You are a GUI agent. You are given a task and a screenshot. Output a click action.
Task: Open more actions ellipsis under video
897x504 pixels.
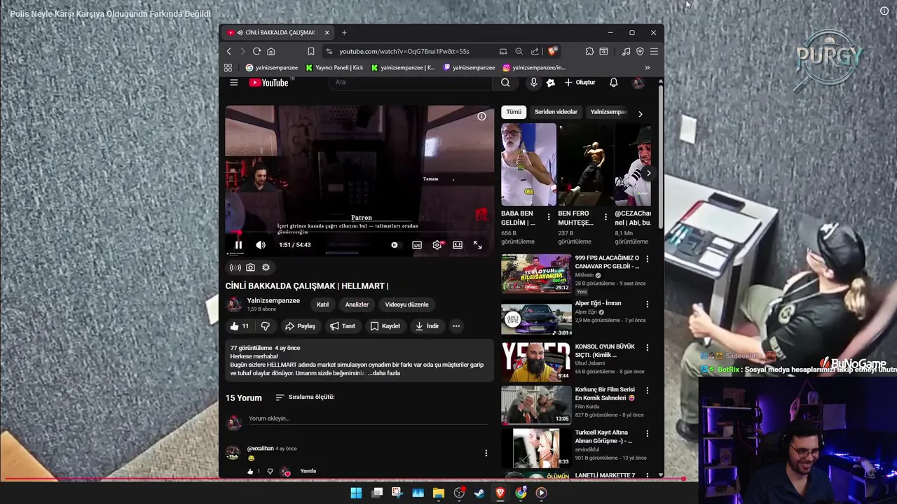[x=456, y=326]
